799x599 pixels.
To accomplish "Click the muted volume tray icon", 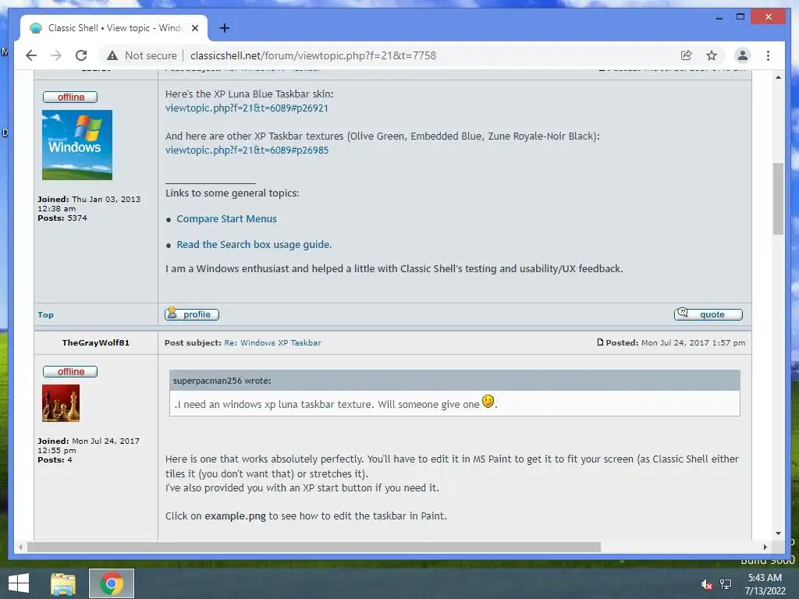I will (706, 584).
